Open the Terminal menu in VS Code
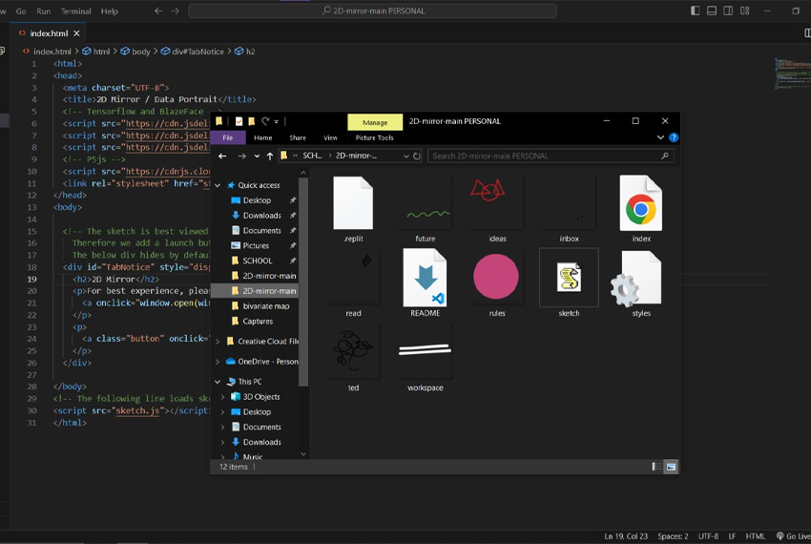The width and height of the screenshot is (811, 544). pyautogui.click(x=75, y=11)
